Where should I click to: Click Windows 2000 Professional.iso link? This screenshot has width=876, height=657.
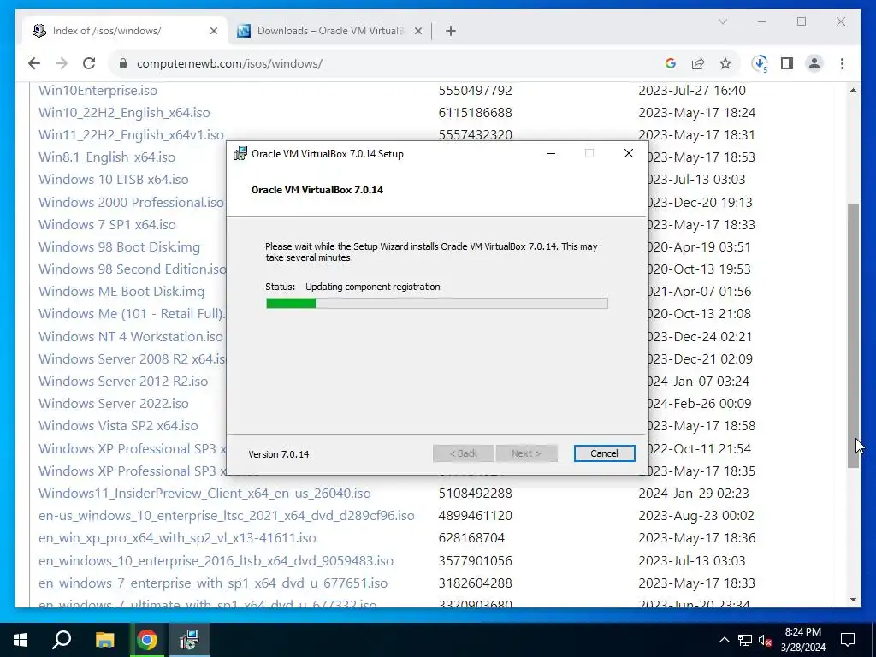point(131,202)
